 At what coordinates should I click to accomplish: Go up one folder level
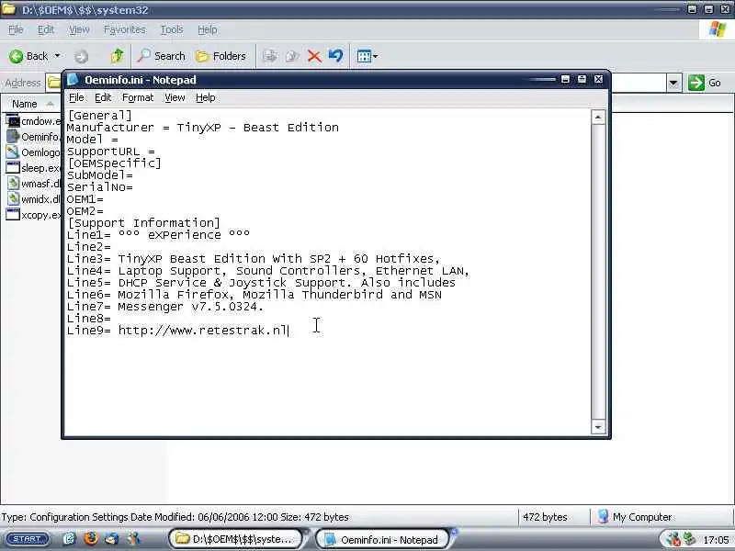[117, 56]
